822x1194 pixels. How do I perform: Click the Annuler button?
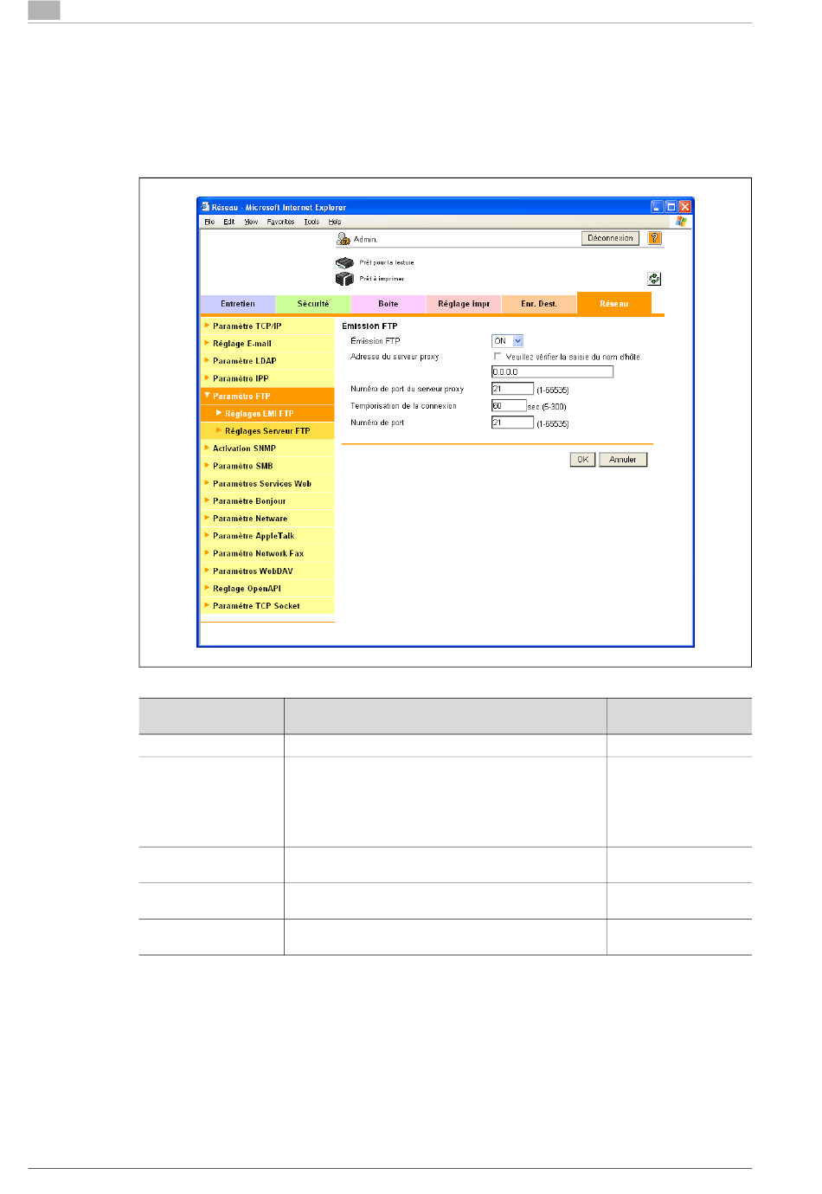(x=623, y=460)
